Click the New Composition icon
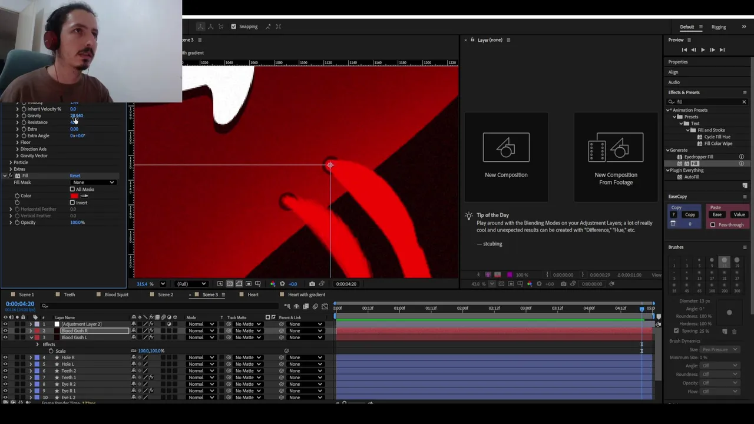The image size is (754, 424). pyautogui.click(x=506, y=147)
